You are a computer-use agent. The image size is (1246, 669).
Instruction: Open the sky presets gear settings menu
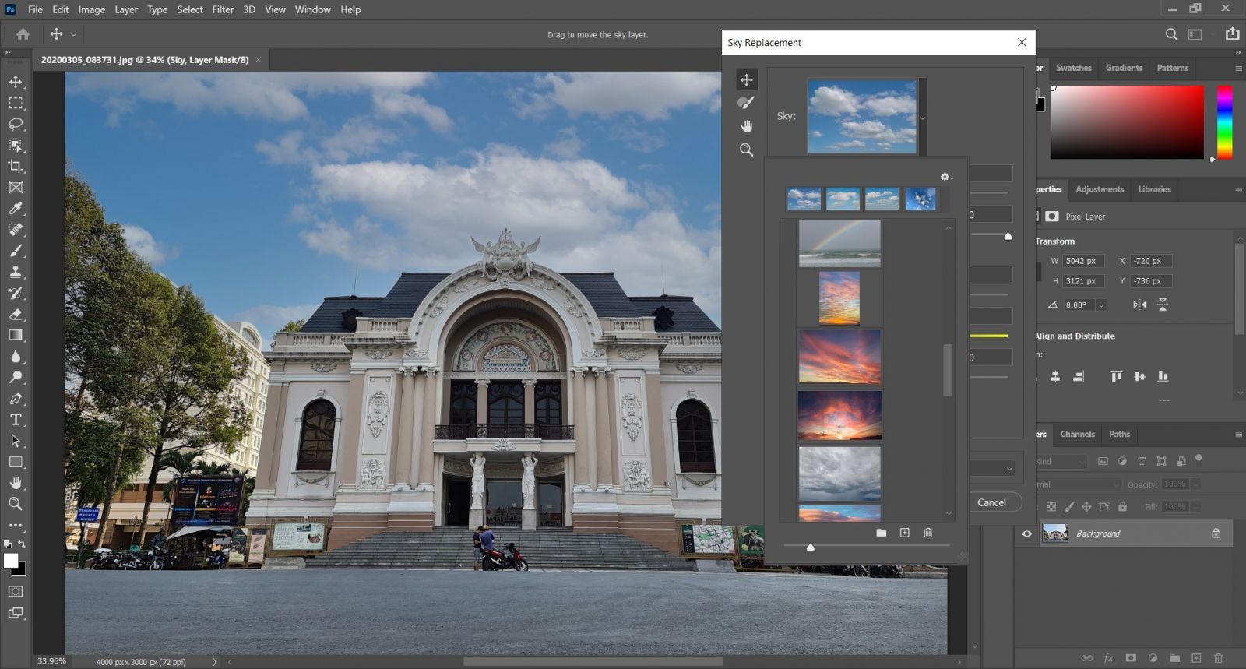[945, 177]
